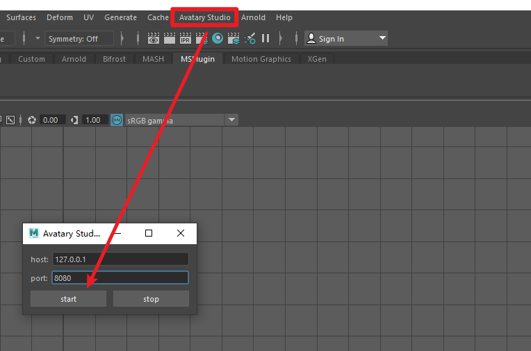The height and width of the screenshot is (351, 531).
Task: Click the exposure aperture icon
Action: point(32,120)
